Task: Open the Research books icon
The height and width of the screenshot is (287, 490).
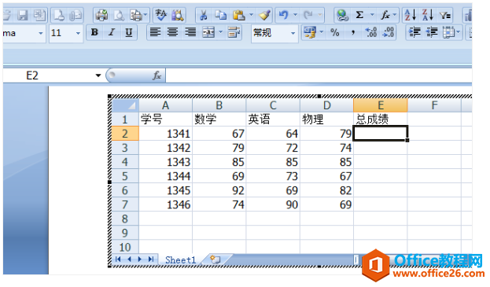Action: (177, 15)
